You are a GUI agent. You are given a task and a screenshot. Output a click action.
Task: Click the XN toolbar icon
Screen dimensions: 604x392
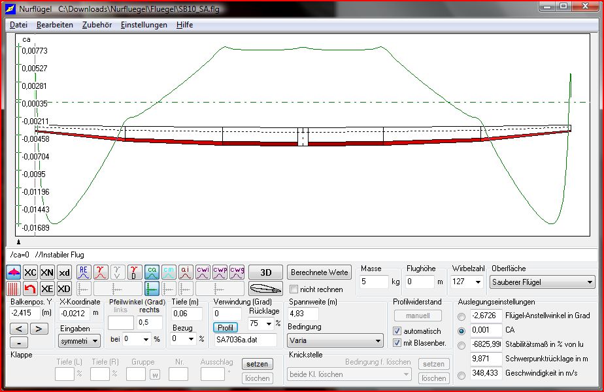click(47, 272)
